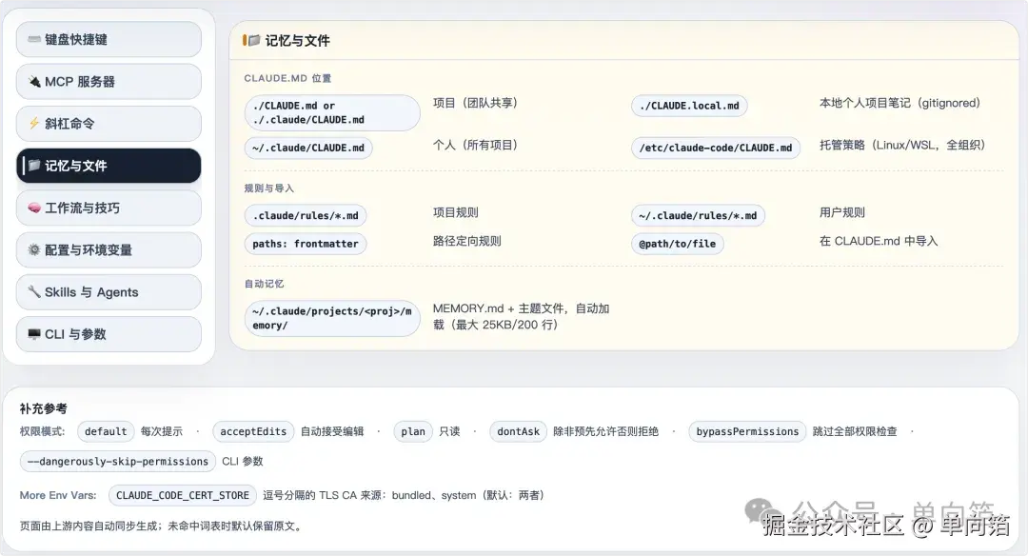Click the 项目（团队共享）description
The height and width of the screenshot is (556, 1028).
(475, 103)
